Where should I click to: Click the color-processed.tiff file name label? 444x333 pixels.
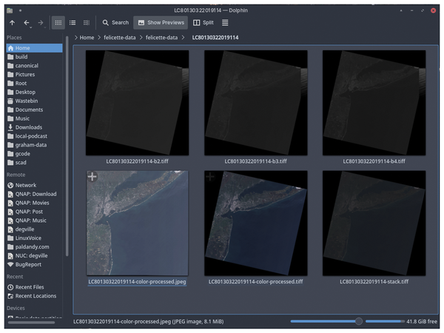(x=256, y=282)
